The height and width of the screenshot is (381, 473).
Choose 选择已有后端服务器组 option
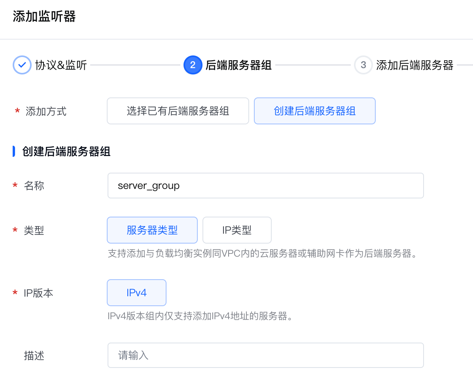178,111
